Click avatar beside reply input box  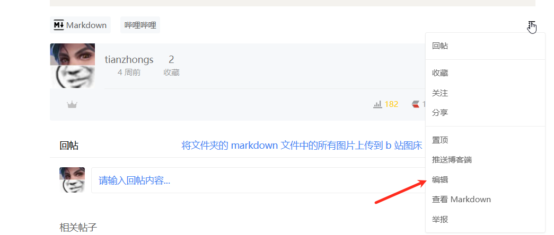coord(72,180)
